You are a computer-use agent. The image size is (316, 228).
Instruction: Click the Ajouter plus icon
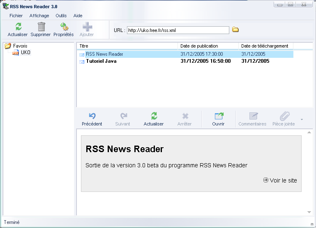[87, 27]
